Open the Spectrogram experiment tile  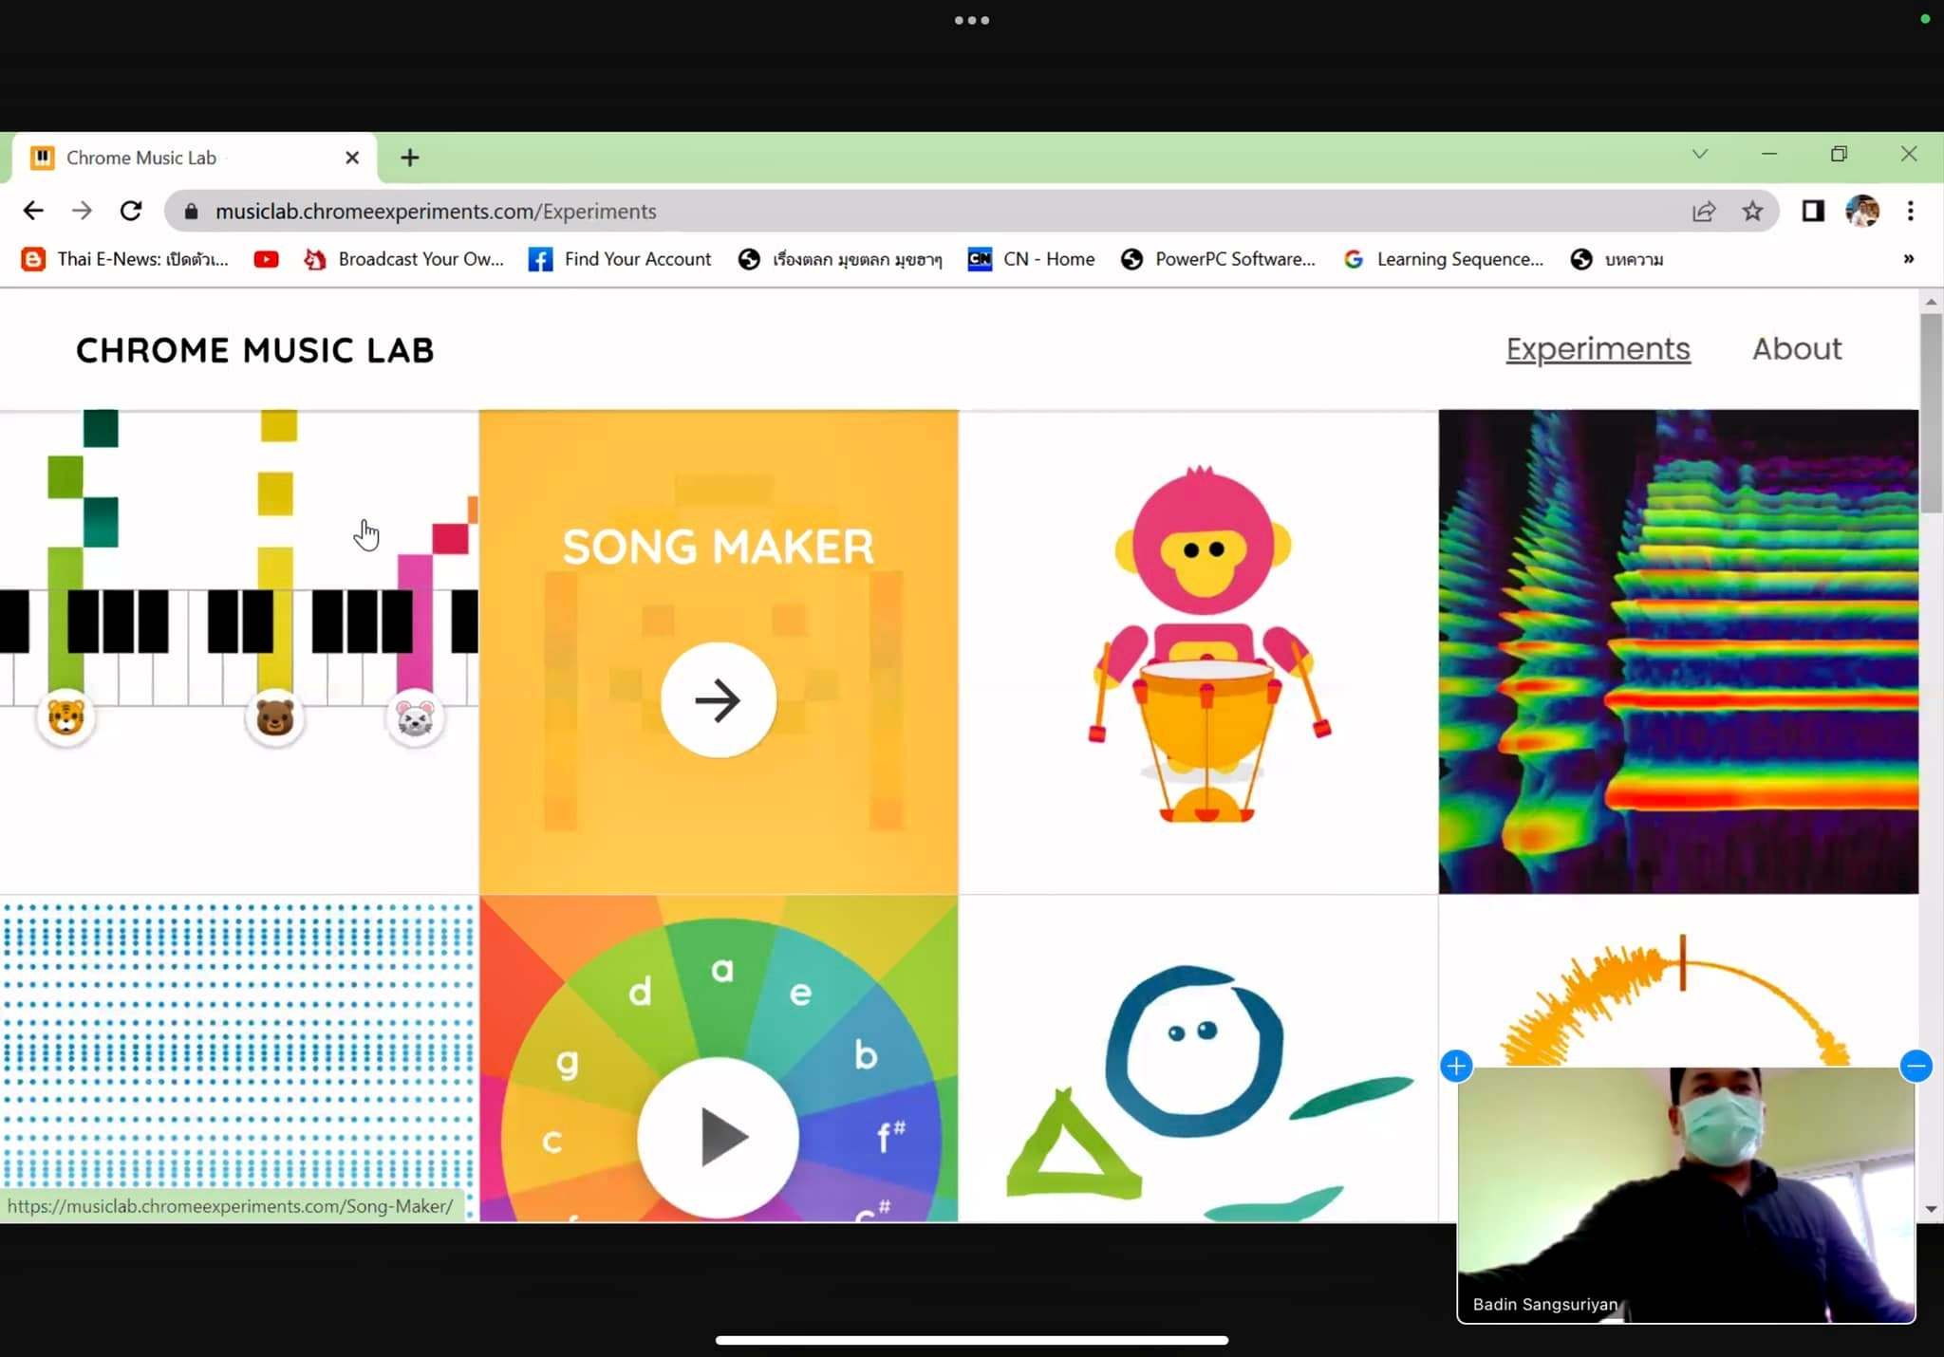1678,651
